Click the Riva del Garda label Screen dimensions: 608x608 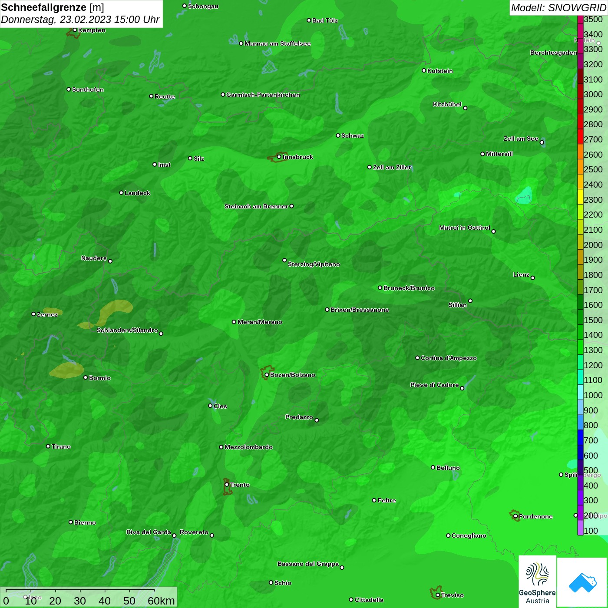149,532
